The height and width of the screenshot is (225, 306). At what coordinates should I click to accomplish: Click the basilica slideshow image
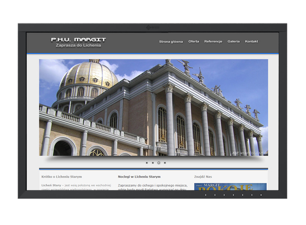click(153, 107)
